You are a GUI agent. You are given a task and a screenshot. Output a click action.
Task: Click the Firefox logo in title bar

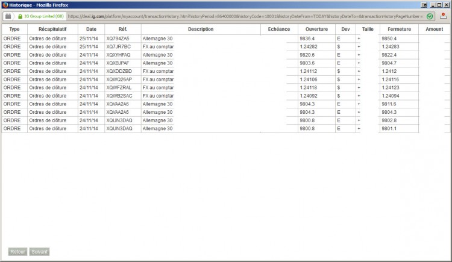click(x=5, y=5)
